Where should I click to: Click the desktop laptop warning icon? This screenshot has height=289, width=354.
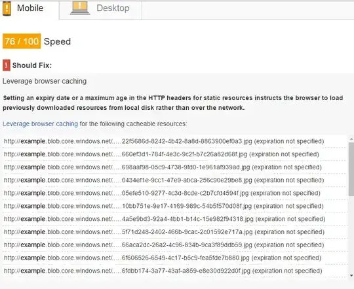[80, 8]
